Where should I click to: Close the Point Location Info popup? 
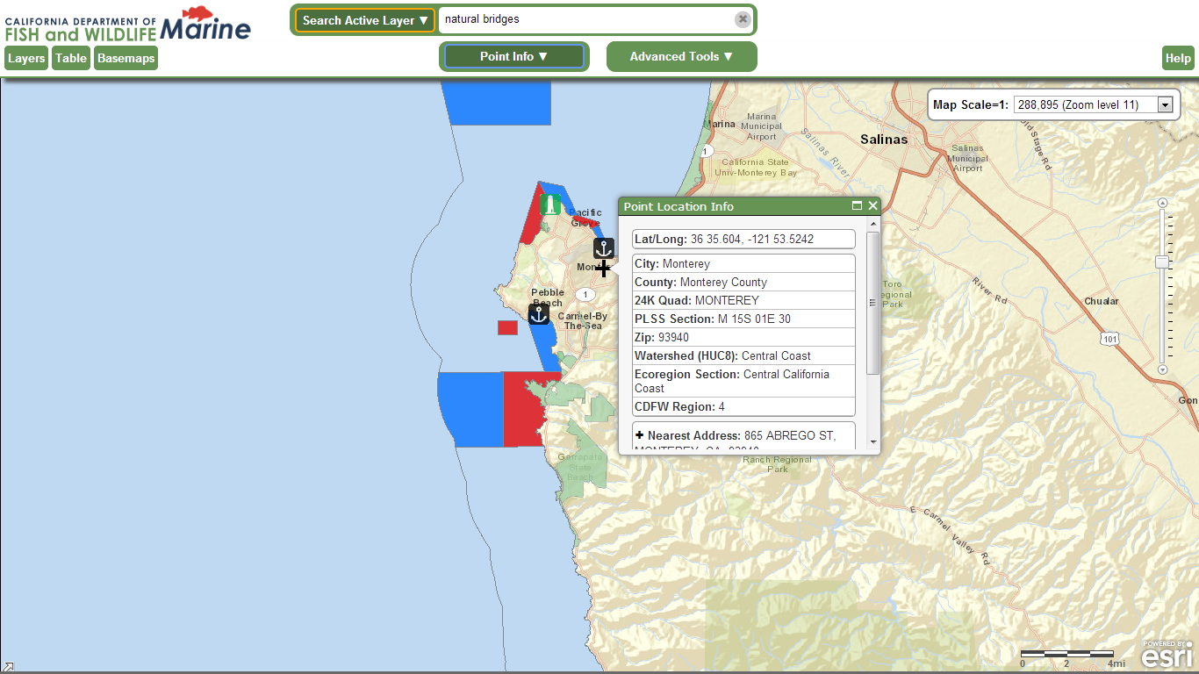(x=872, y=206)
